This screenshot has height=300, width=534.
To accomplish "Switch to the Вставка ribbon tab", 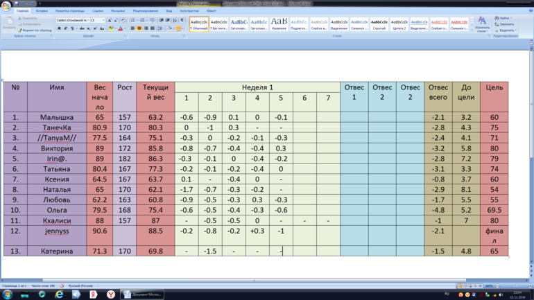I will pos(42,11).
